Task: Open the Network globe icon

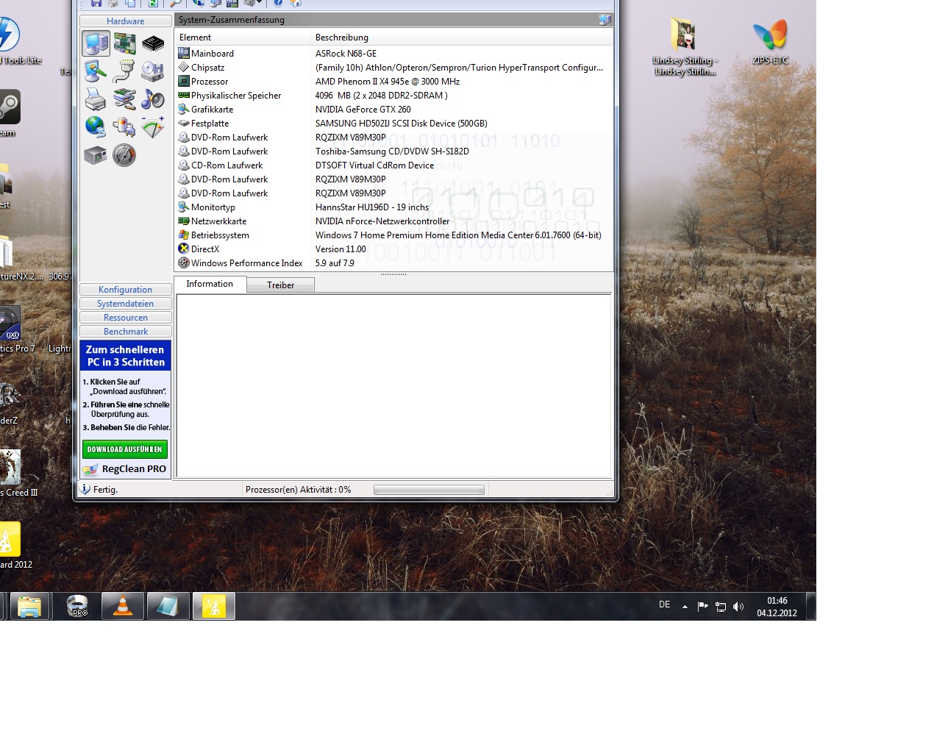Action: [x=96, y=127]
